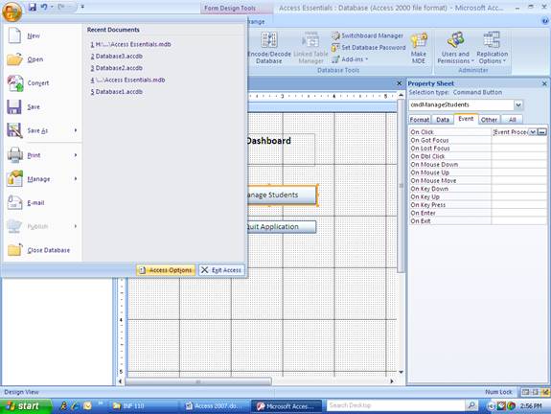Screen dimensions: 551x414
Task: Click the desktop search magnifier icon
Action: 471,405
